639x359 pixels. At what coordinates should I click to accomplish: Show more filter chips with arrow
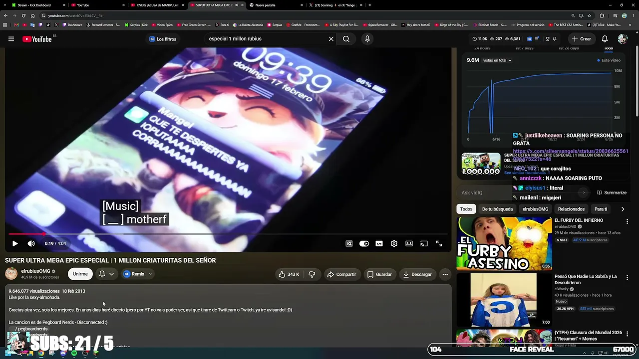(x=623, y=209)
